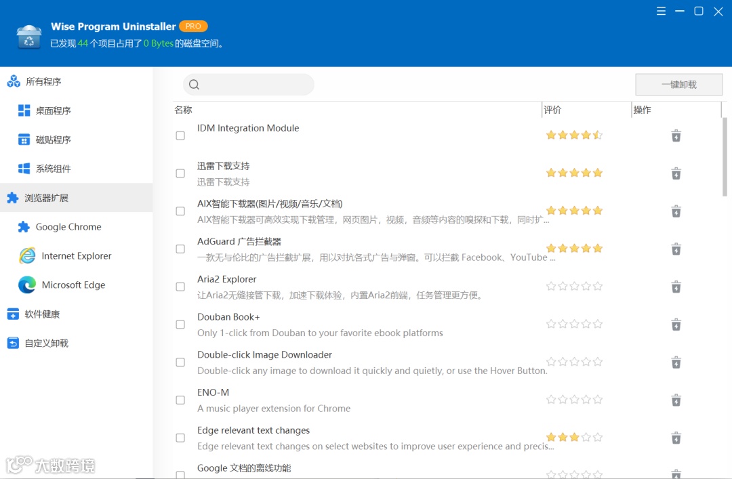Switch to 桌面程序 list

point(76,110)
